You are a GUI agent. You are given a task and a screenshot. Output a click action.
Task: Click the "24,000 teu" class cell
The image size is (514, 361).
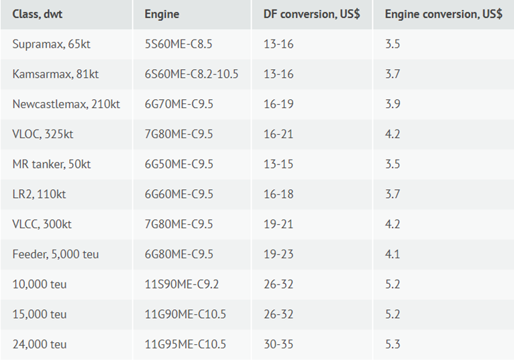(x=40, y=344)
